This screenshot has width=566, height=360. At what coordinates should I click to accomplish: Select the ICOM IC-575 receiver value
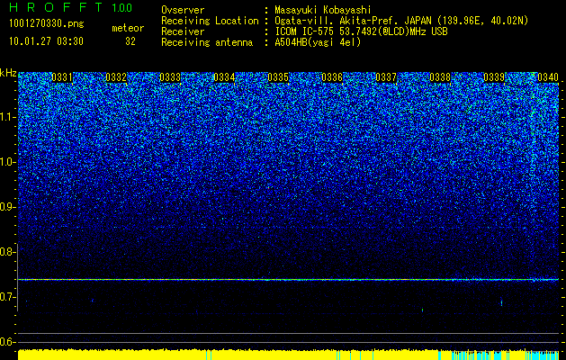point(361,31)
